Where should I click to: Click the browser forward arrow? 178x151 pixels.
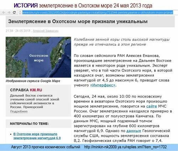tap(9, 12)
